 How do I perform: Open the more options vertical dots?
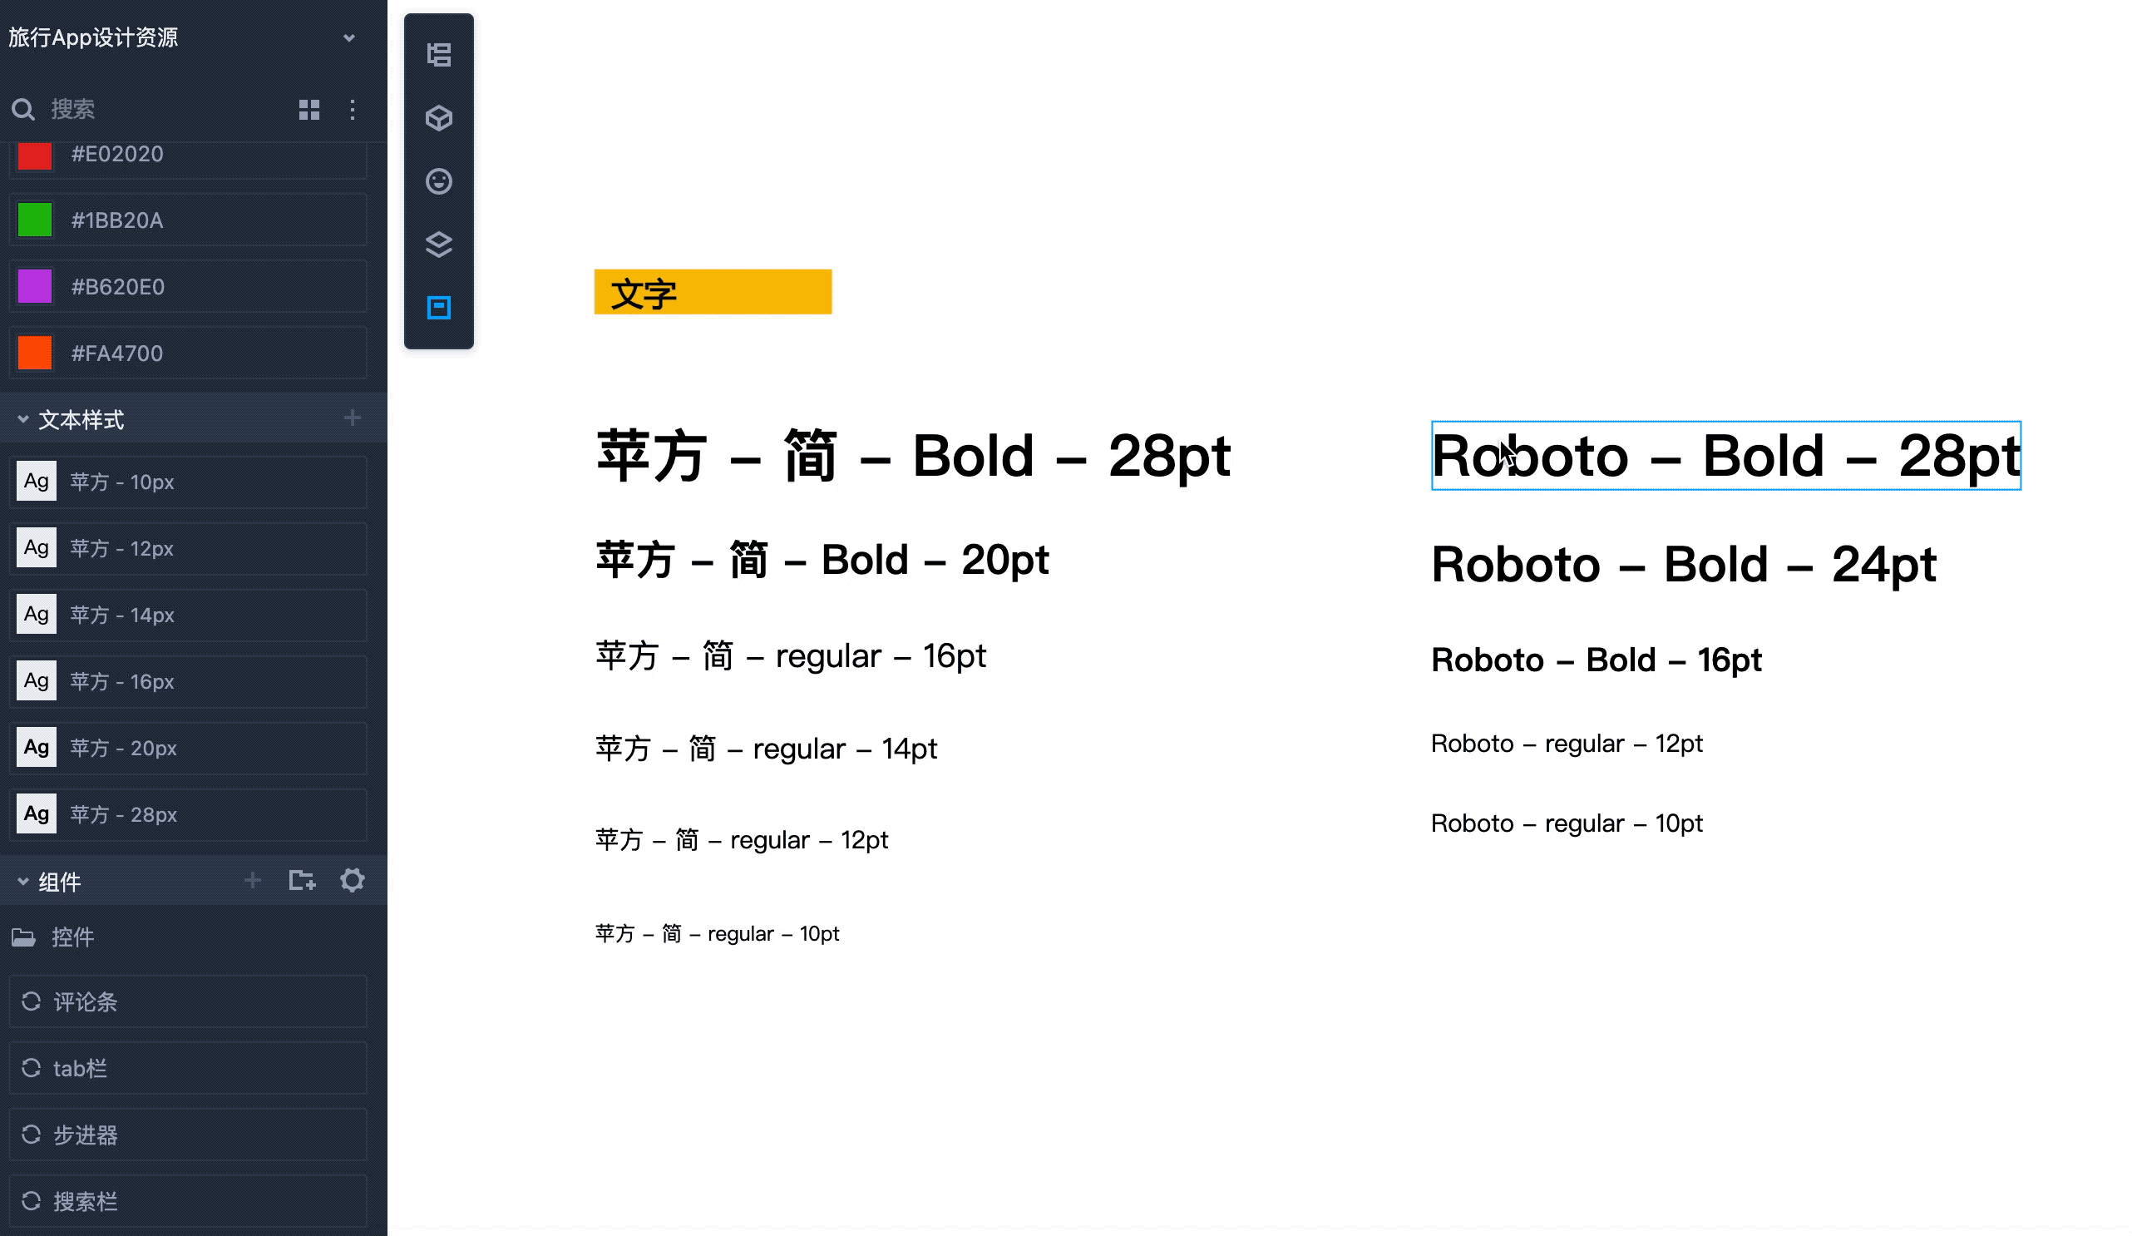pos(352,110)
